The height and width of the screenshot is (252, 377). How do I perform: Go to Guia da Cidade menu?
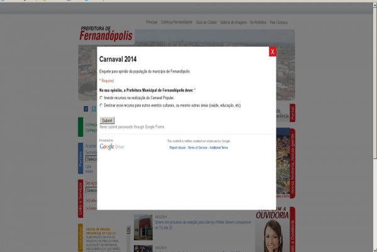pyautogui.click(x=206, y=22)
